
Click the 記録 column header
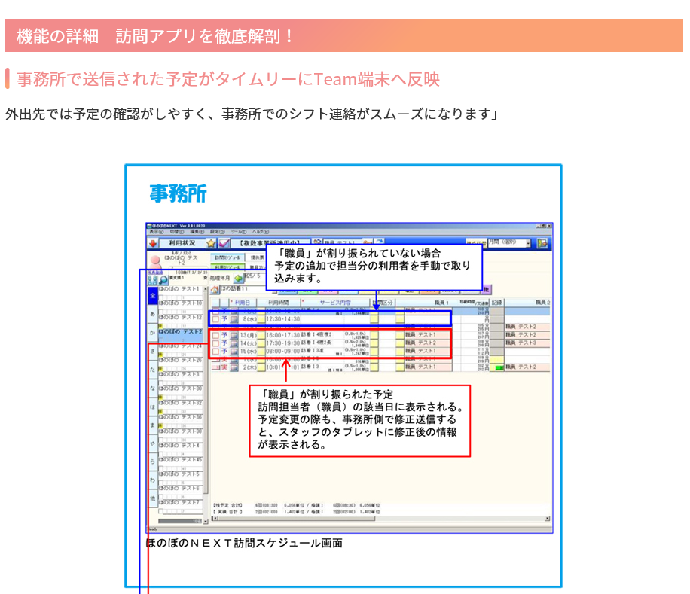click(x=497, y=303)
